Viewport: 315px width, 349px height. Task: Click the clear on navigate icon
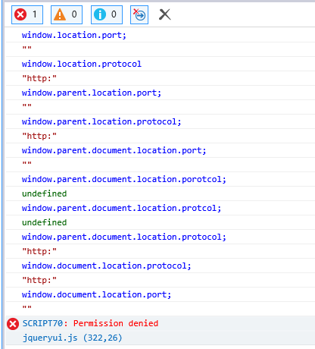point(139,14)
